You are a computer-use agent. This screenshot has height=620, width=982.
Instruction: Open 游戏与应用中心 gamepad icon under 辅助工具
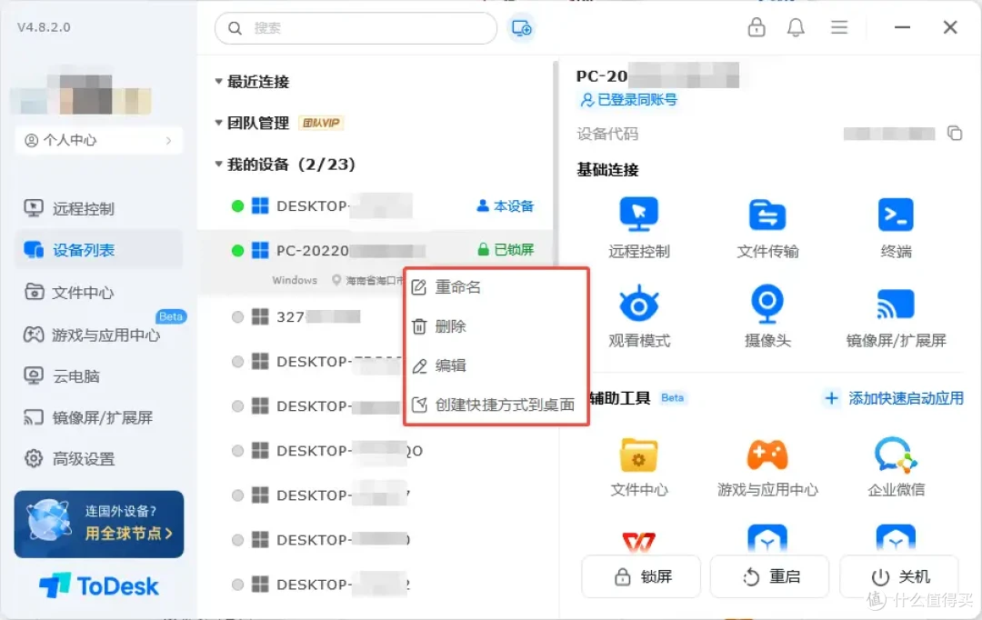point(767,455)
